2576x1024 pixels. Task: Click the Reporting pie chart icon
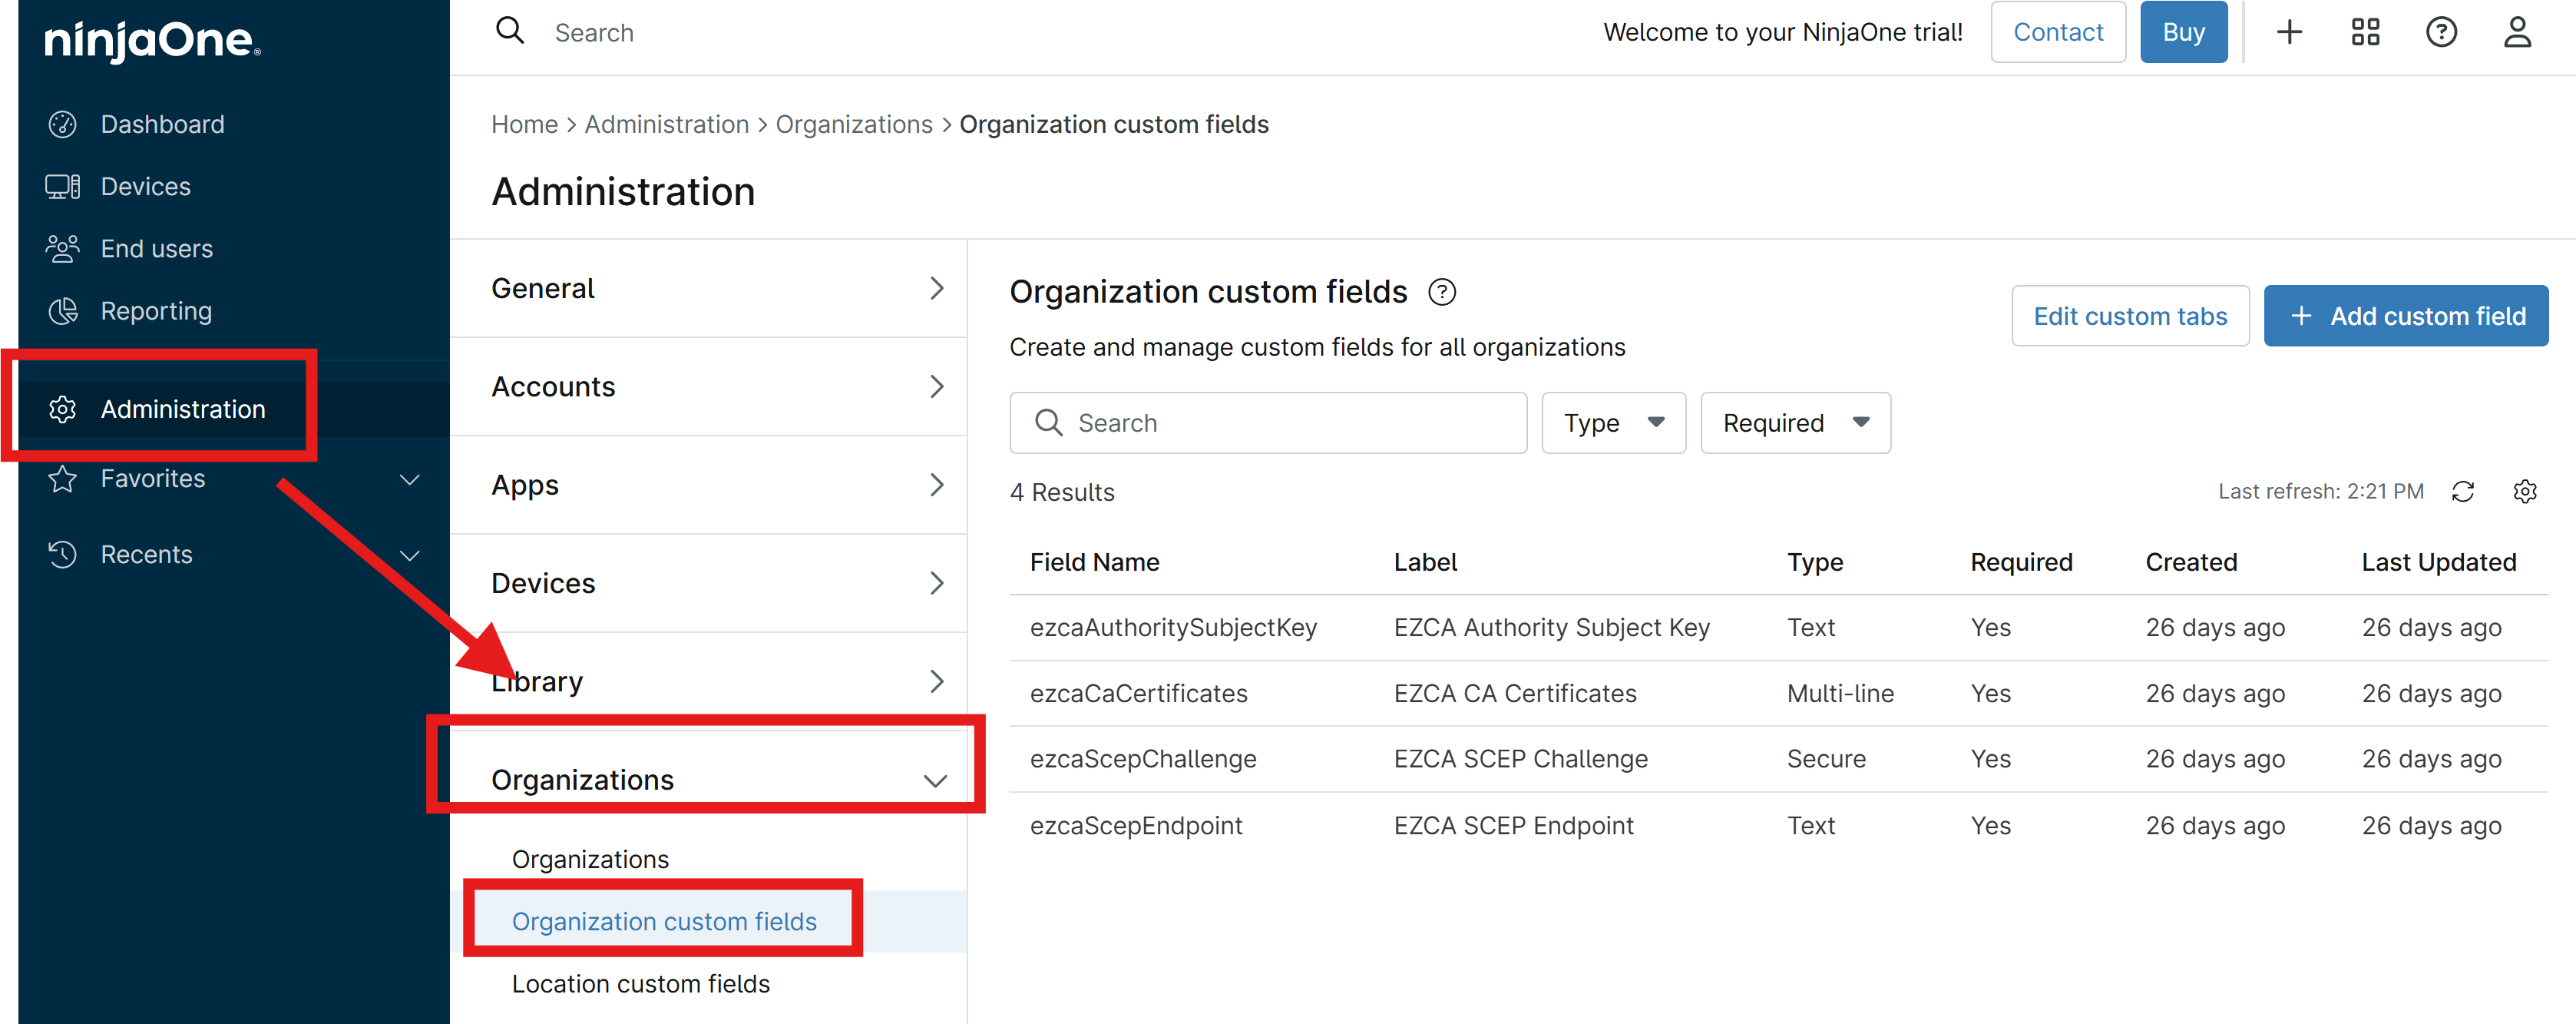[63, 311]
